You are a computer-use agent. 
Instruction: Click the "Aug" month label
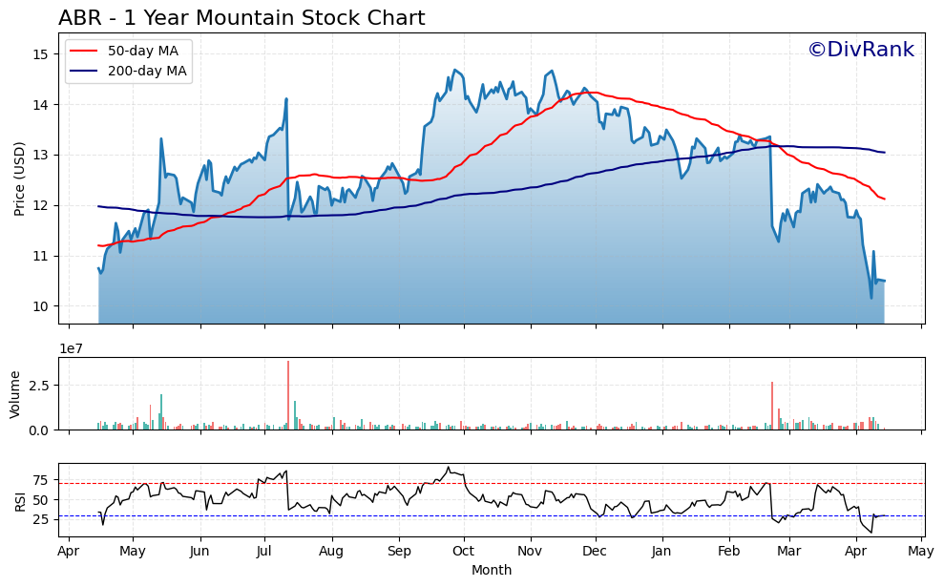331,552
